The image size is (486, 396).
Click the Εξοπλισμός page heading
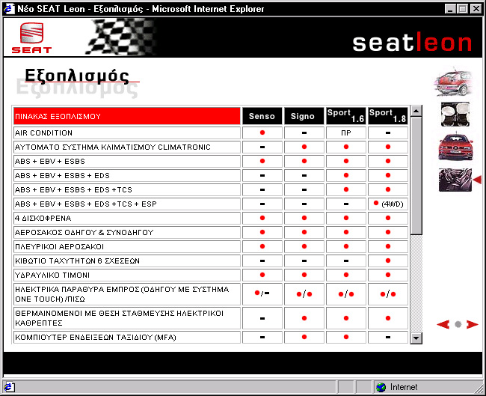(76, 76)
